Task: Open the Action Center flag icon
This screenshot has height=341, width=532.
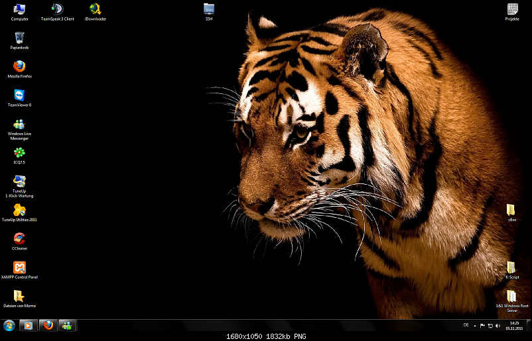Action: (482, 326)
